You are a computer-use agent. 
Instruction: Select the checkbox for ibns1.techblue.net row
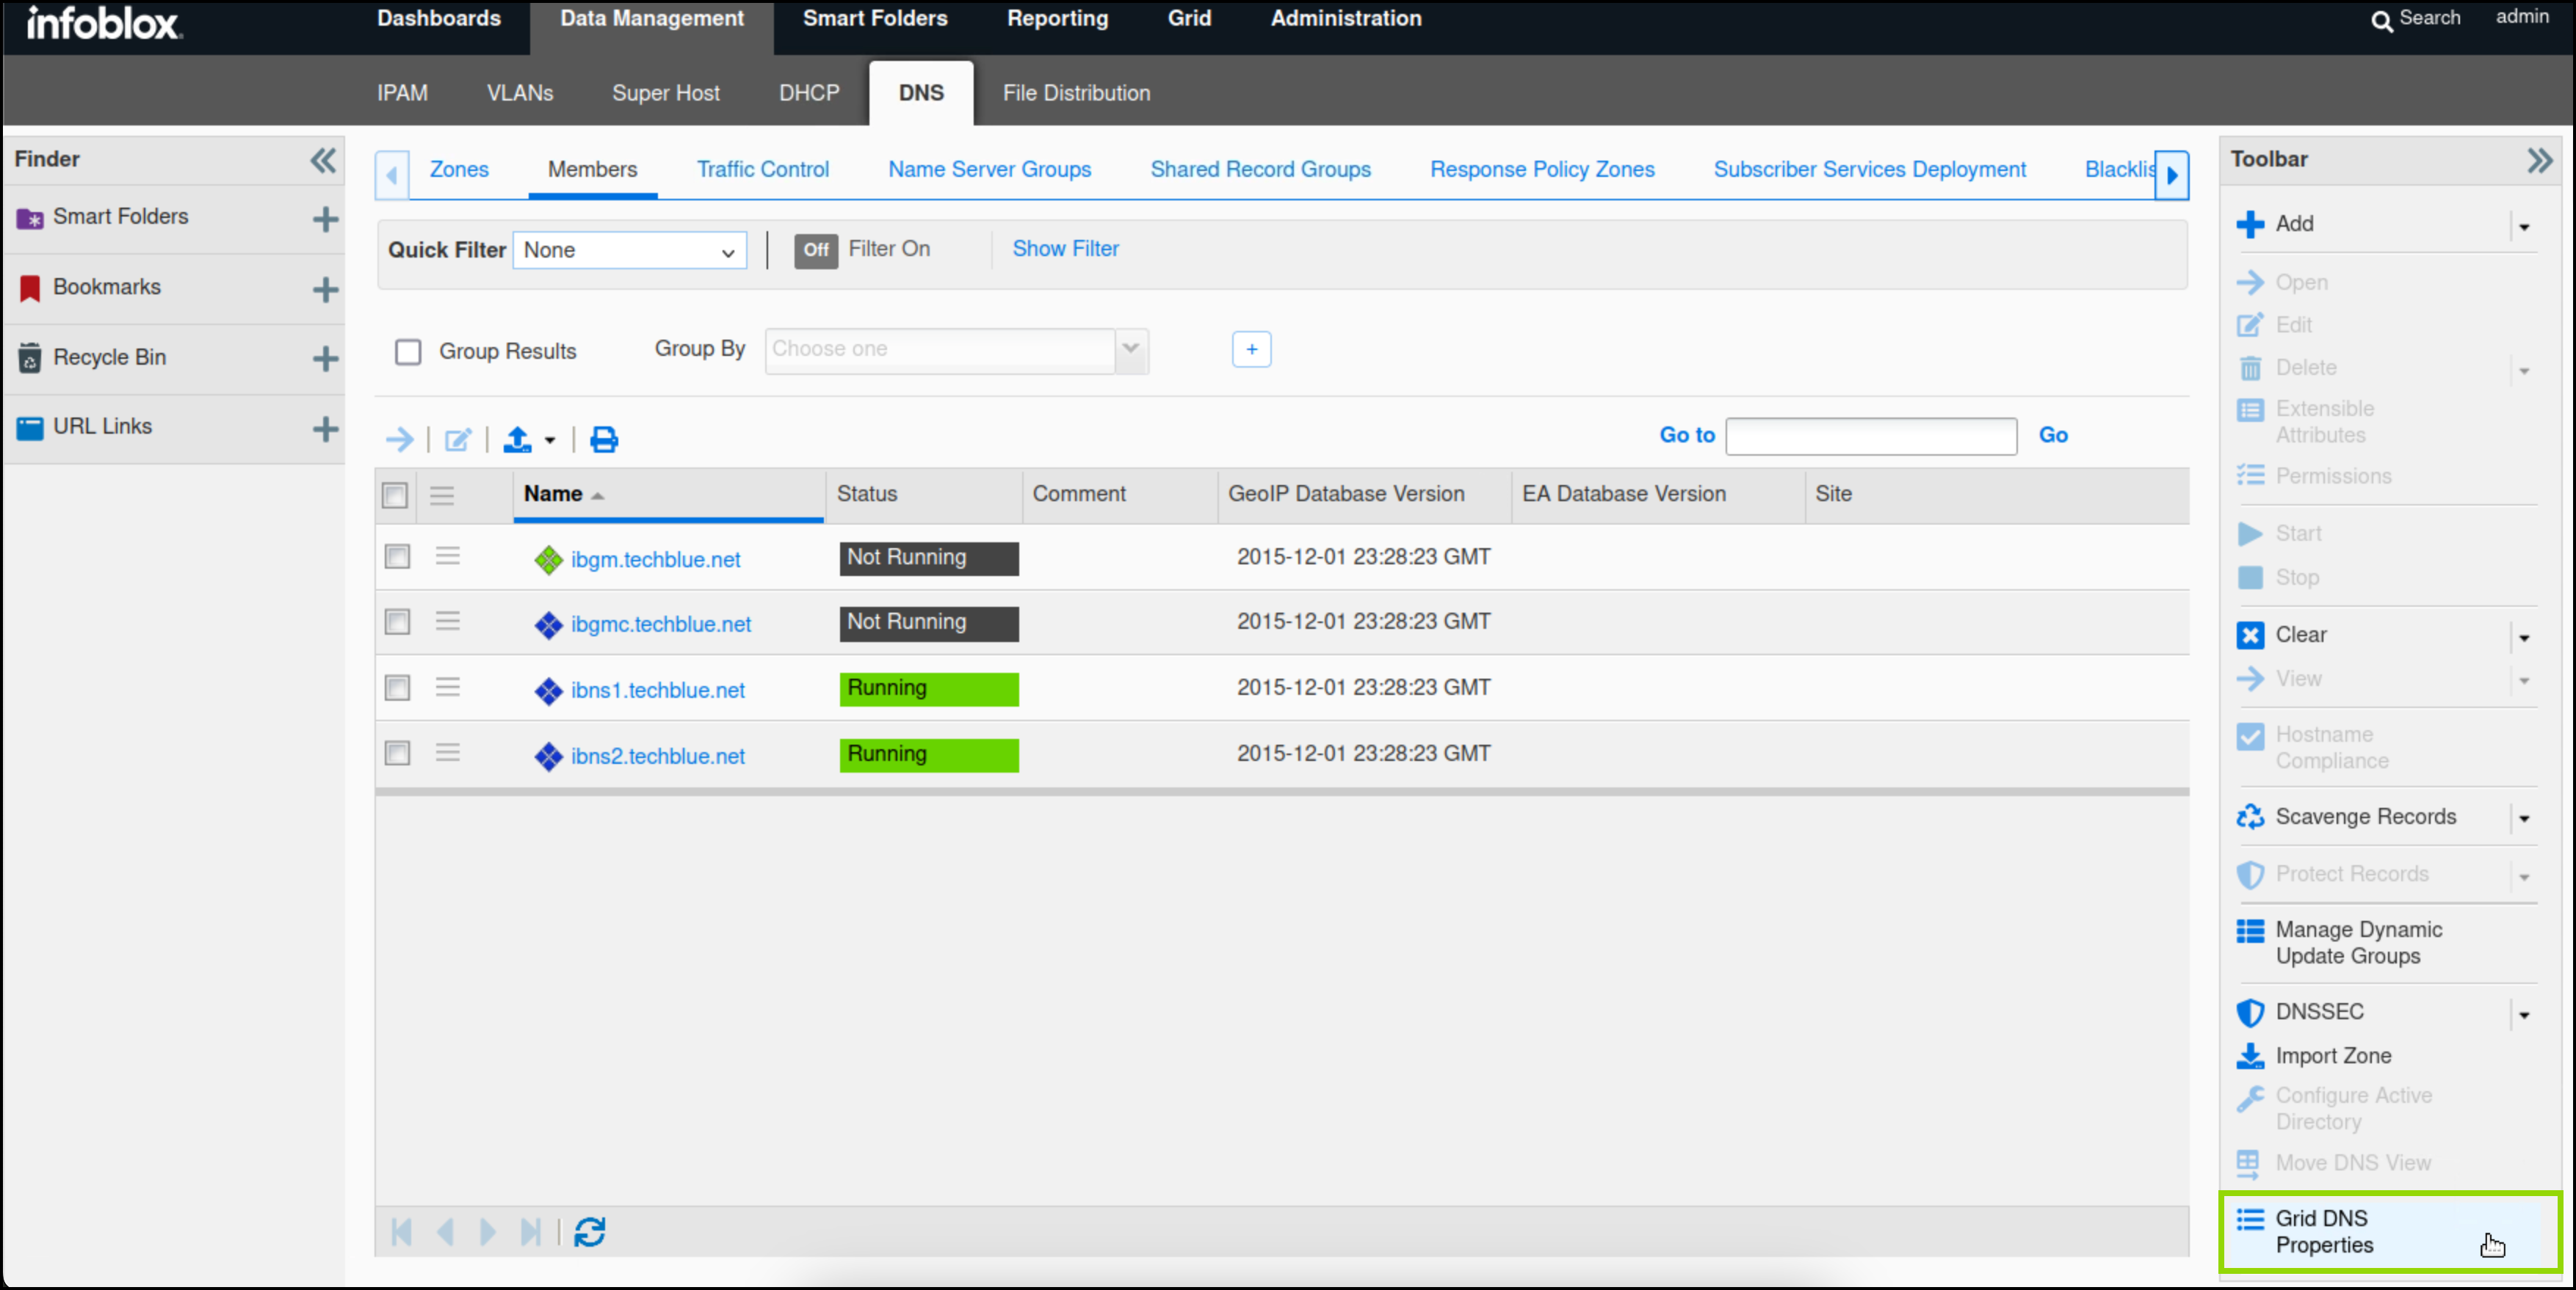[397, 688]
